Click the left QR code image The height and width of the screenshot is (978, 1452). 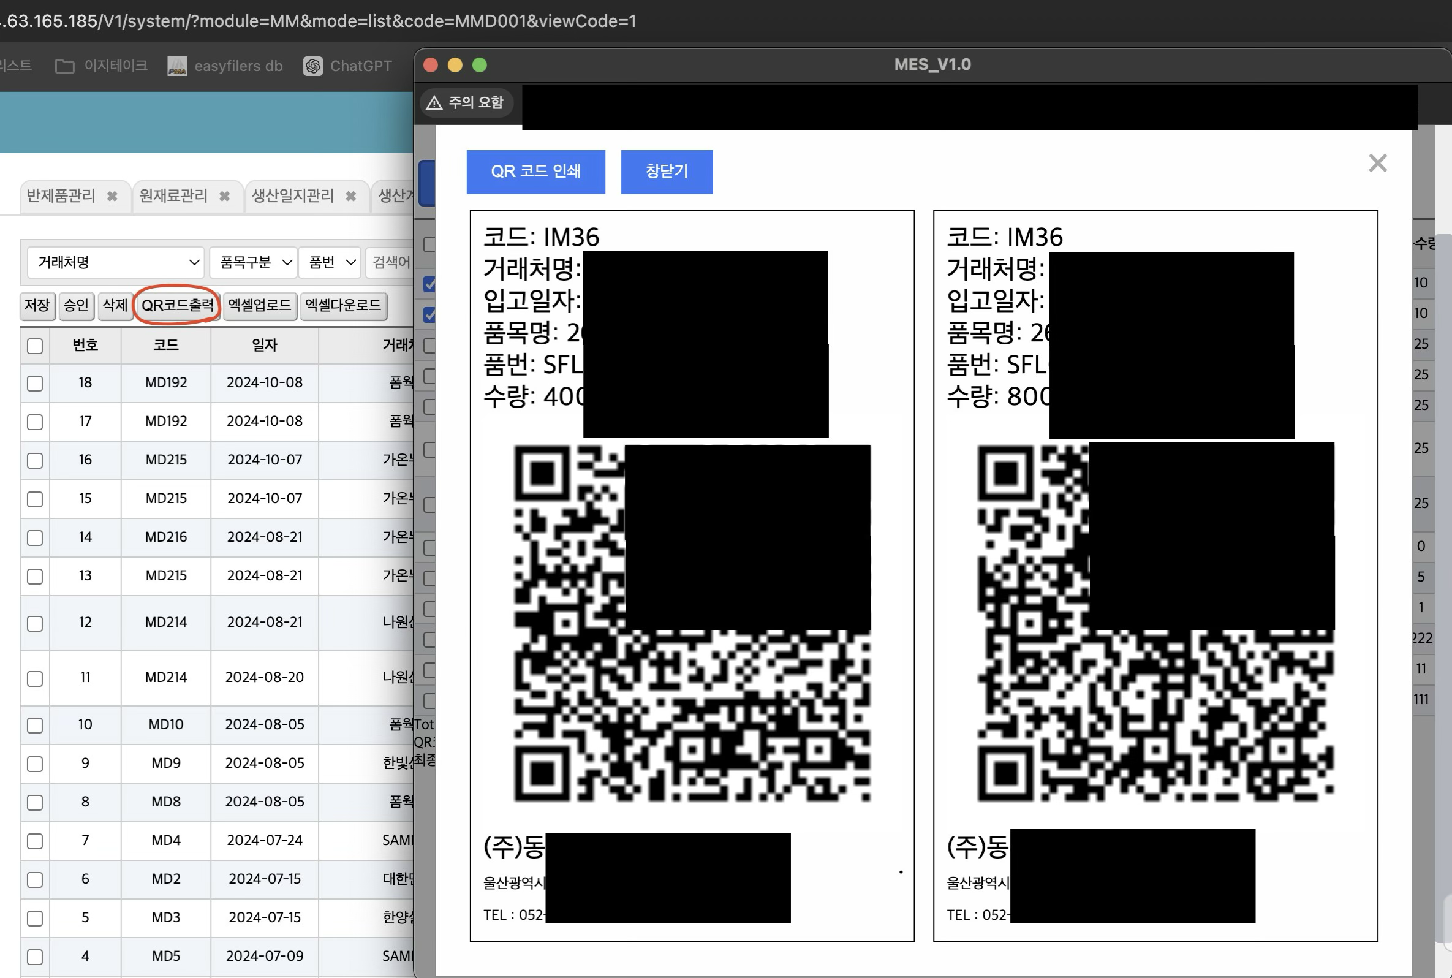click(x=692, y=623)
